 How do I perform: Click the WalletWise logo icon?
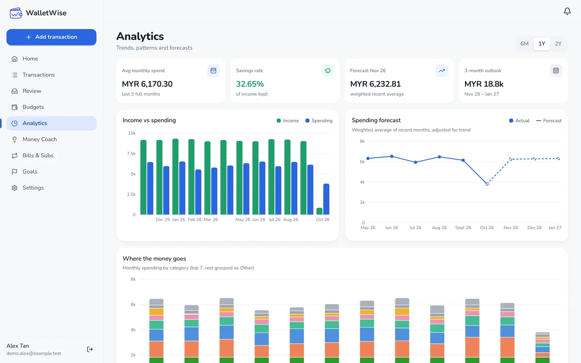point(16,13)
